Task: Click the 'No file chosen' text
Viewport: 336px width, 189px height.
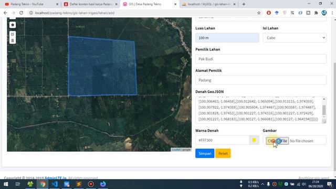Action: coord(301,141)
